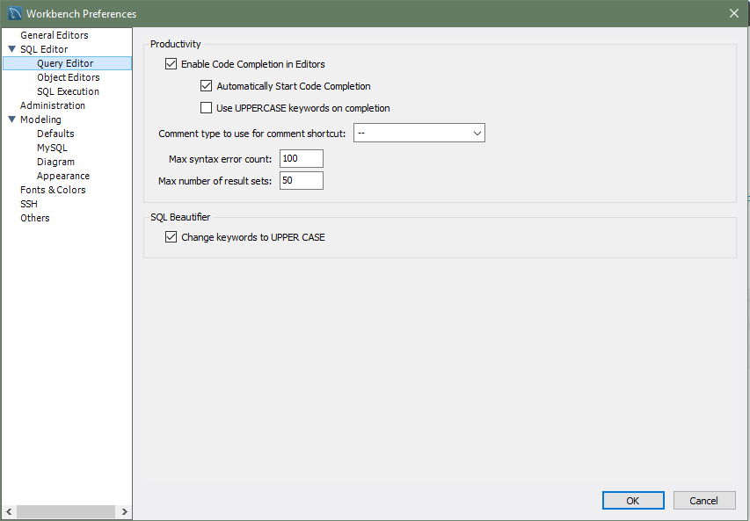Select the Administration category
This screenshot has width=750, height=521.
53,105
